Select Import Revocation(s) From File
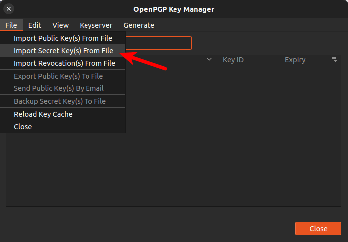Screen dimensions: 348x242 tap(65, 63)
